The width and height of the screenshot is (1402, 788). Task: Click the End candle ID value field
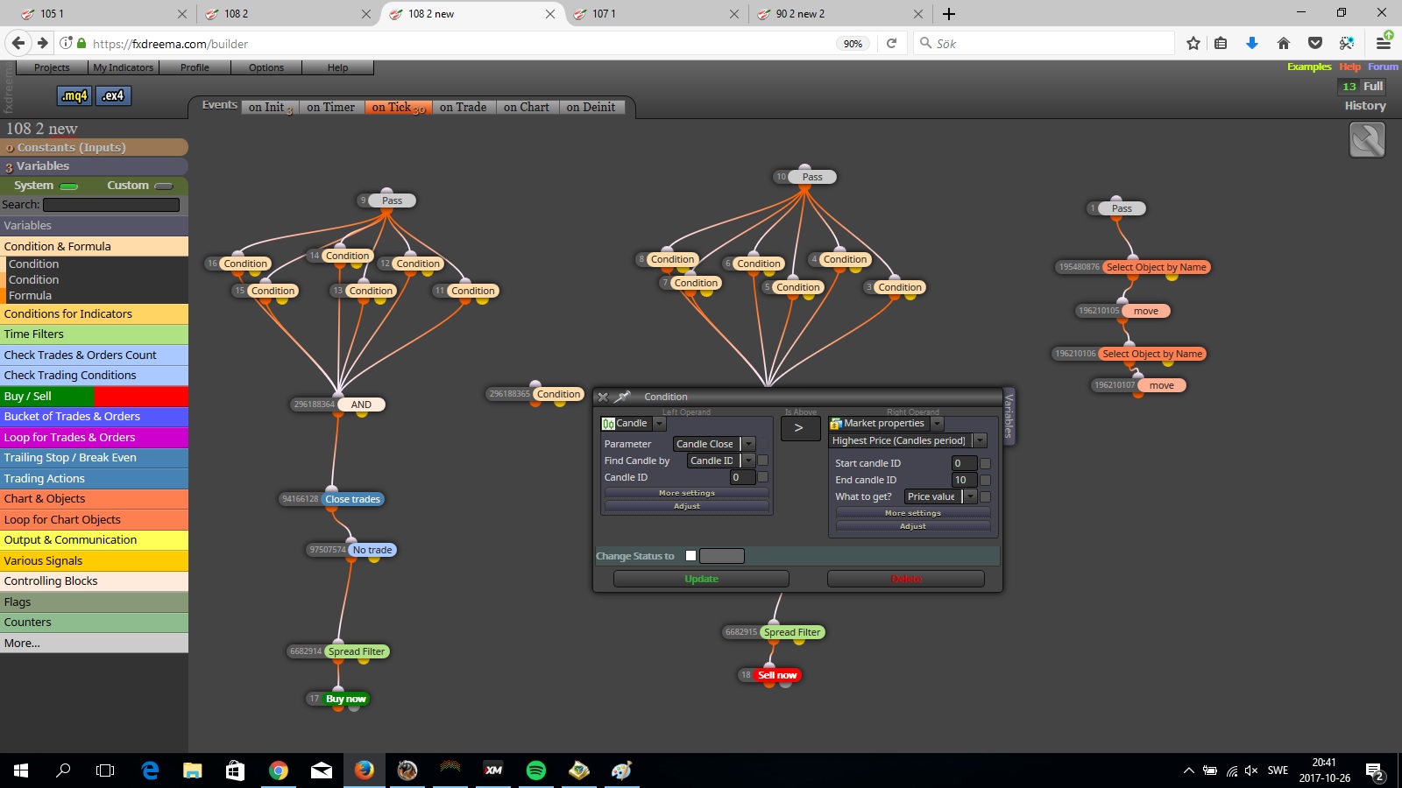point(964,480)
